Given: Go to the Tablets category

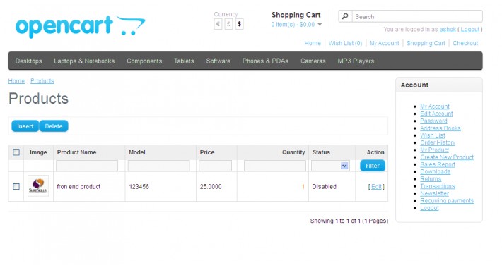Looking at the screenshot, I should click(184, 61).
